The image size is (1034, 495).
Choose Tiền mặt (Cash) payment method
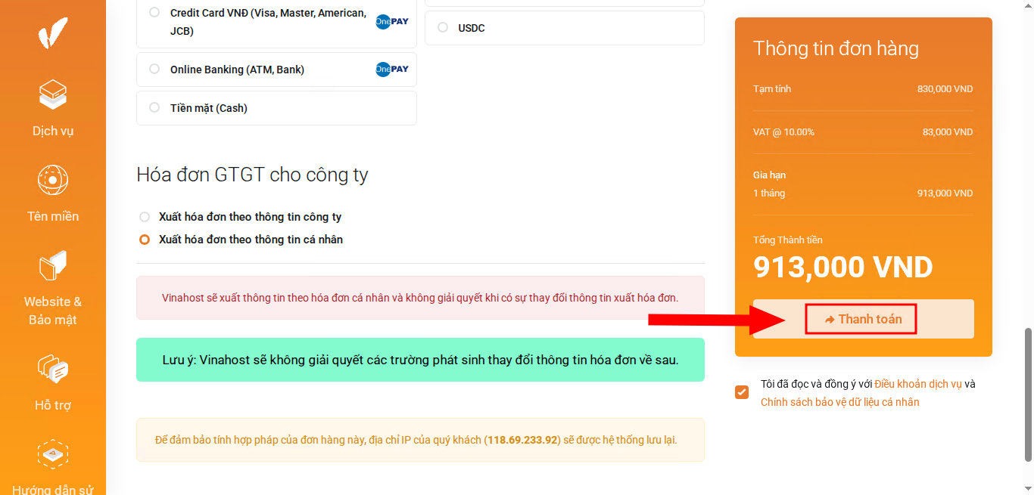click(154, 108)
